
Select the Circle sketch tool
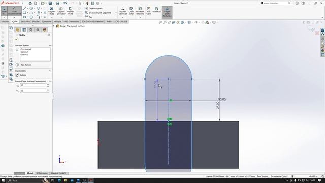point(31,8)
